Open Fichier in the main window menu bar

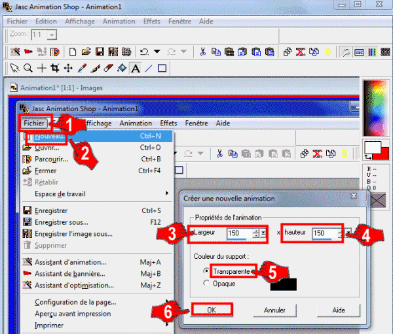tap(17, 22)
